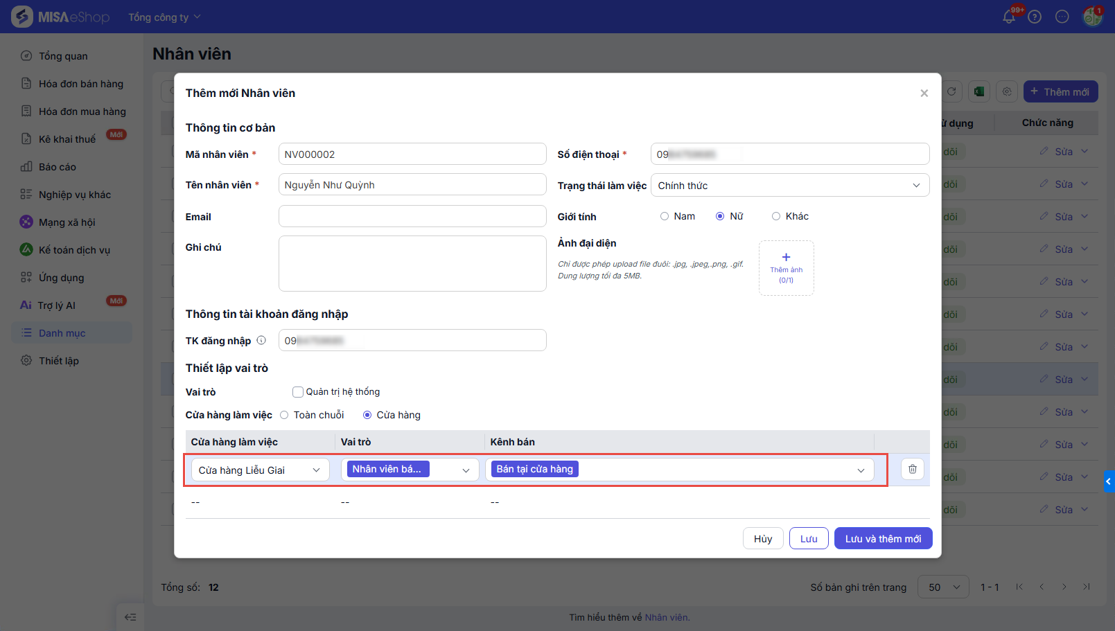Select the Nam gender radio button
This screenshot has width=1115, height=631.
pos(665,216)
